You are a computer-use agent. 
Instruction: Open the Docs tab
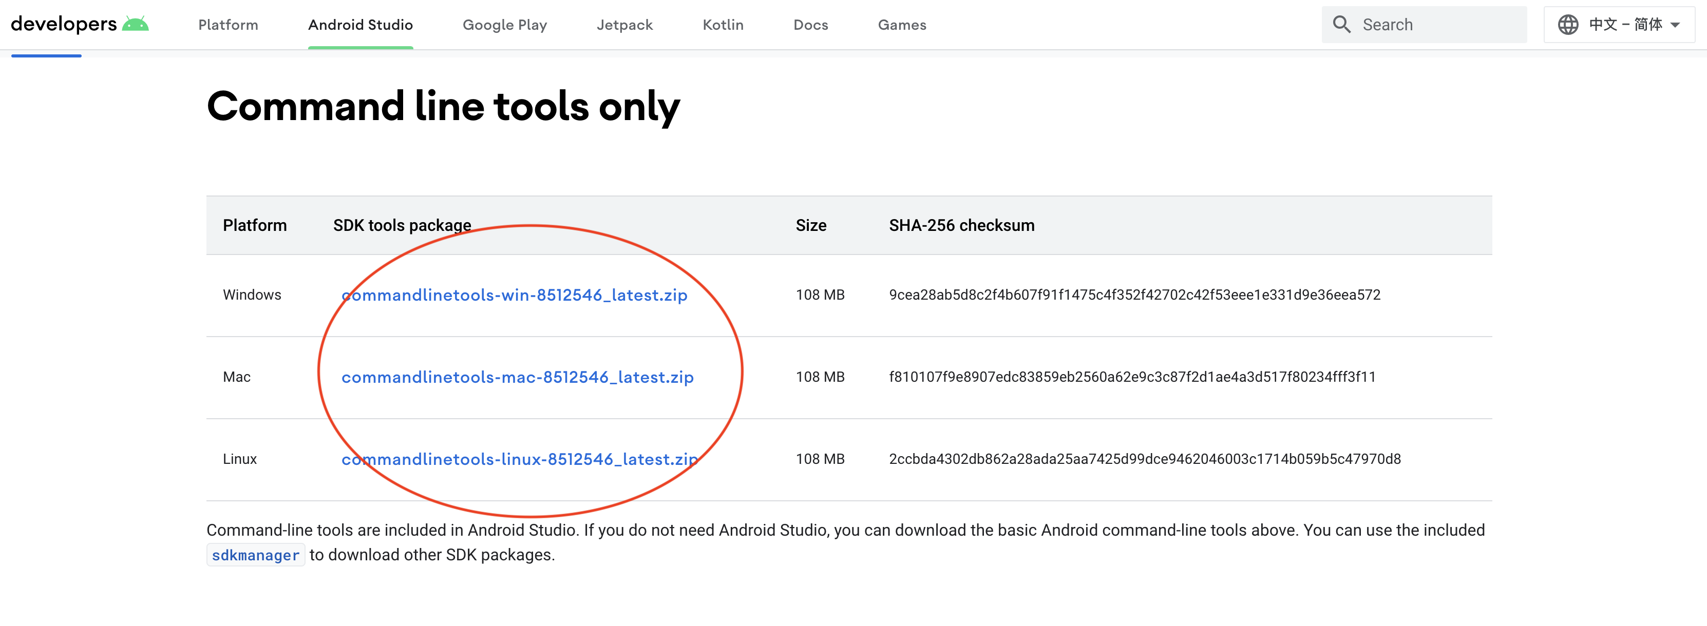pos(811,25)
